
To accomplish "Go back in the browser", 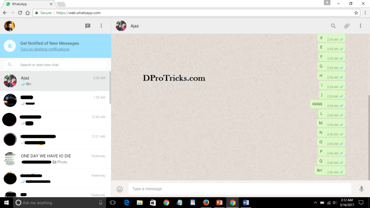I will [5, 13].
